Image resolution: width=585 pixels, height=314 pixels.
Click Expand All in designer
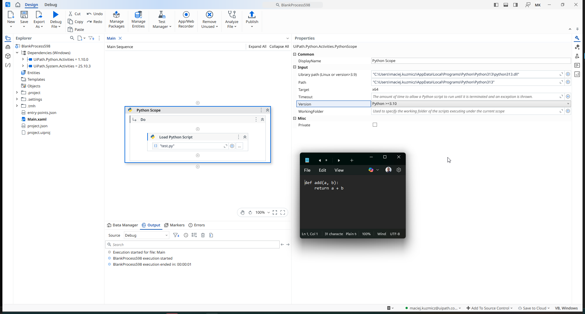[257, 47]
